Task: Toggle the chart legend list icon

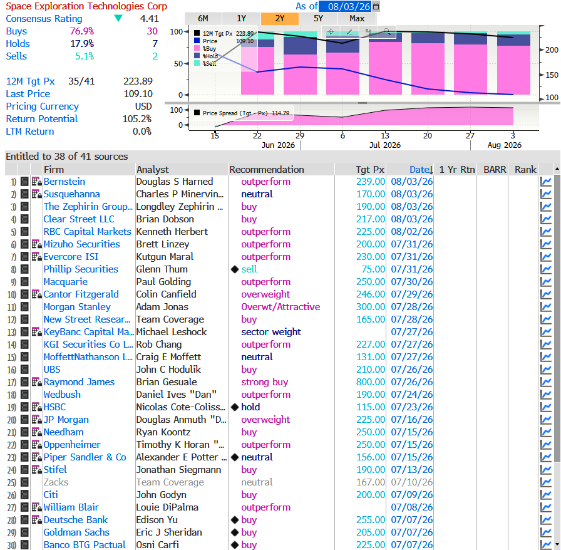Action: 369,32
